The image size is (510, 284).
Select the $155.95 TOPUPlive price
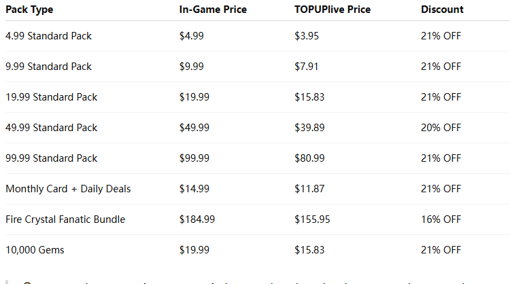tap(312, 219)
